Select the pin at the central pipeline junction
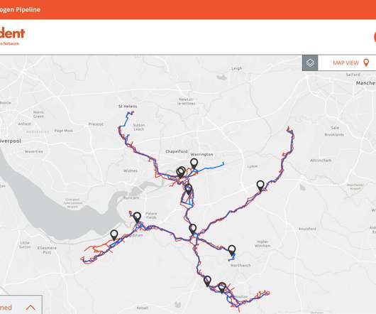376x314 pixels. [192, 229]
